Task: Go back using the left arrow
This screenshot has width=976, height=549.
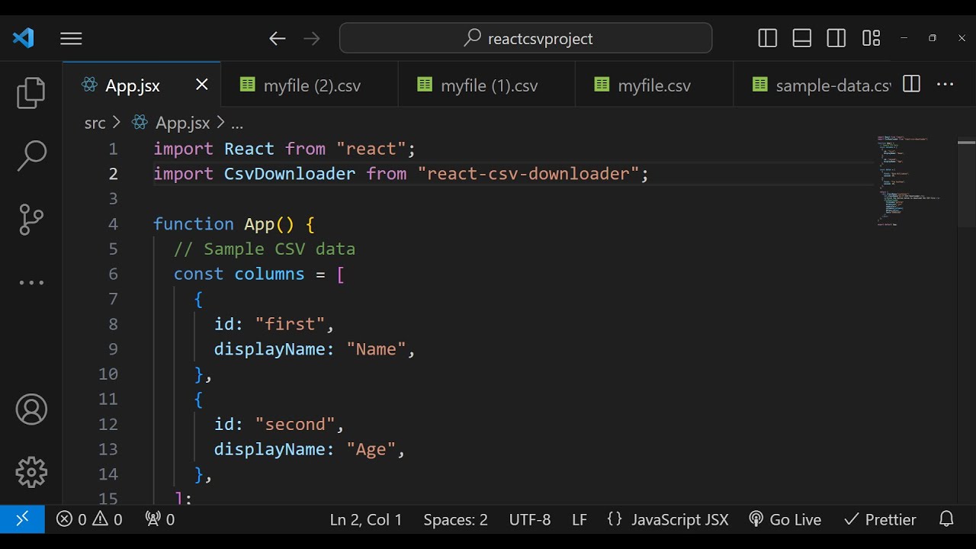Action: pos(277,38)
